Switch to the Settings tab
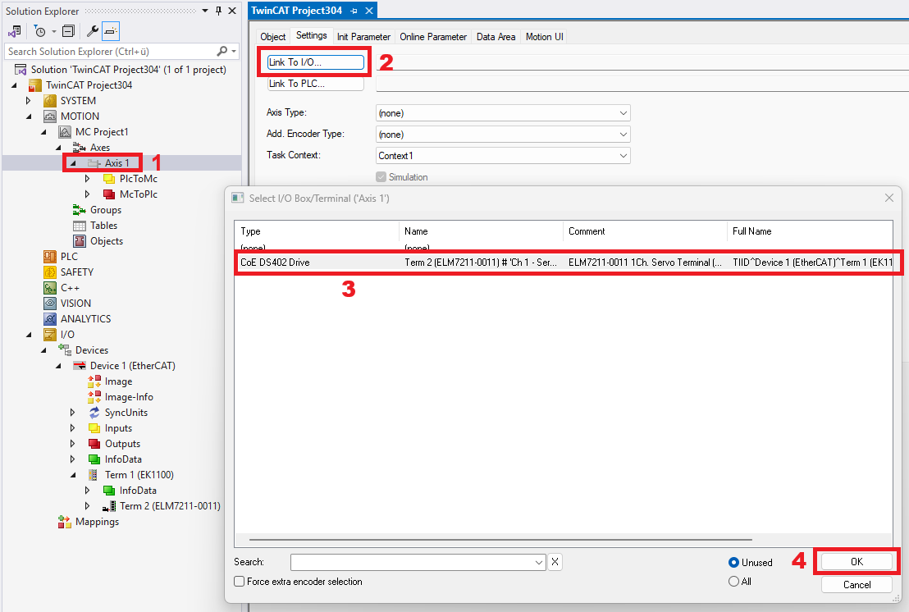Image resolution: width=909 pixels, height=612 pixels. tap(311, 35)
